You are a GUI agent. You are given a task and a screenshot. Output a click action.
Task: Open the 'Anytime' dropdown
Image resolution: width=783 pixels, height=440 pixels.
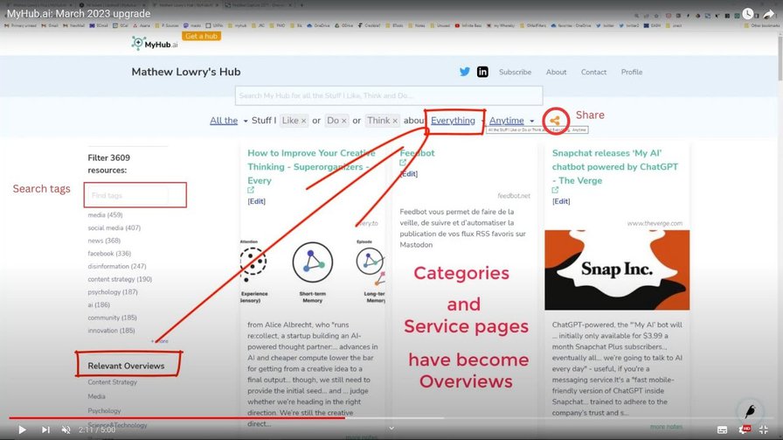[x=511, y=121]
